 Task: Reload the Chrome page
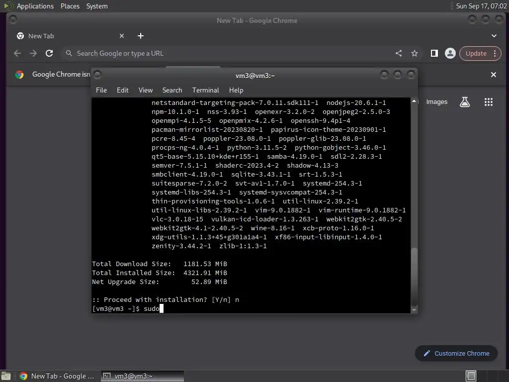point(49,53)
